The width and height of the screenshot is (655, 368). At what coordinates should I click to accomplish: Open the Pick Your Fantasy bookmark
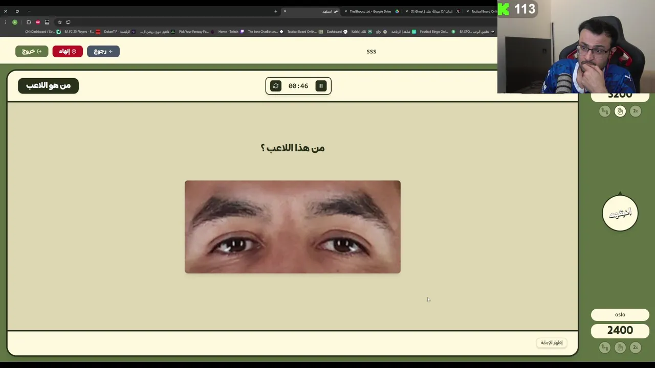click(196, 32)
